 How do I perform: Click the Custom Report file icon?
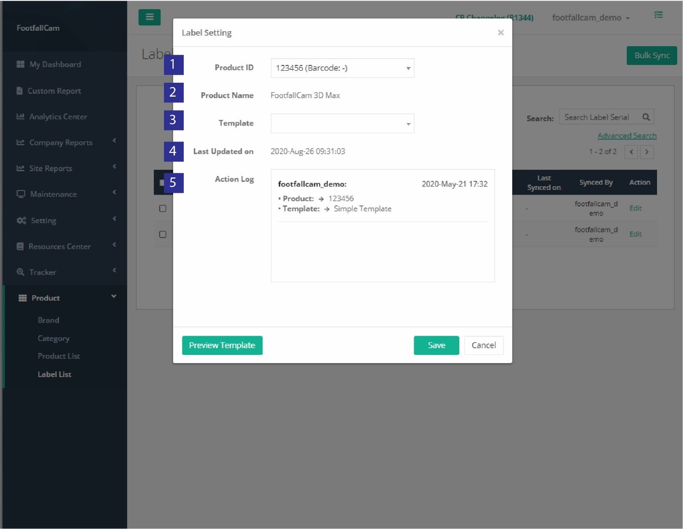20,91
